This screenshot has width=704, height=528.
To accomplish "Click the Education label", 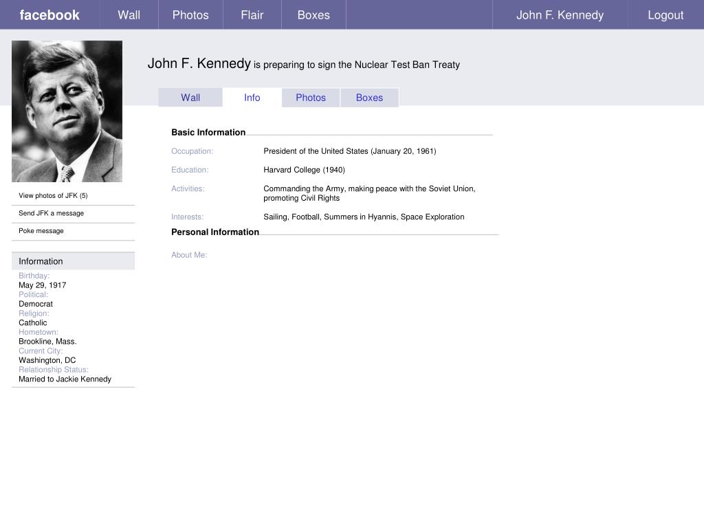I will 190,170.
